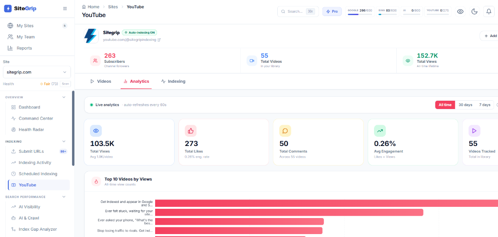Viewport: 498px width, 237px height.
Task: Click the Submit URLs upload icon
Action: (x=13, y=151)
